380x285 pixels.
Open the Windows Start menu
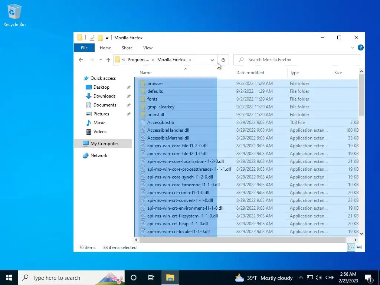coord(9,278)
